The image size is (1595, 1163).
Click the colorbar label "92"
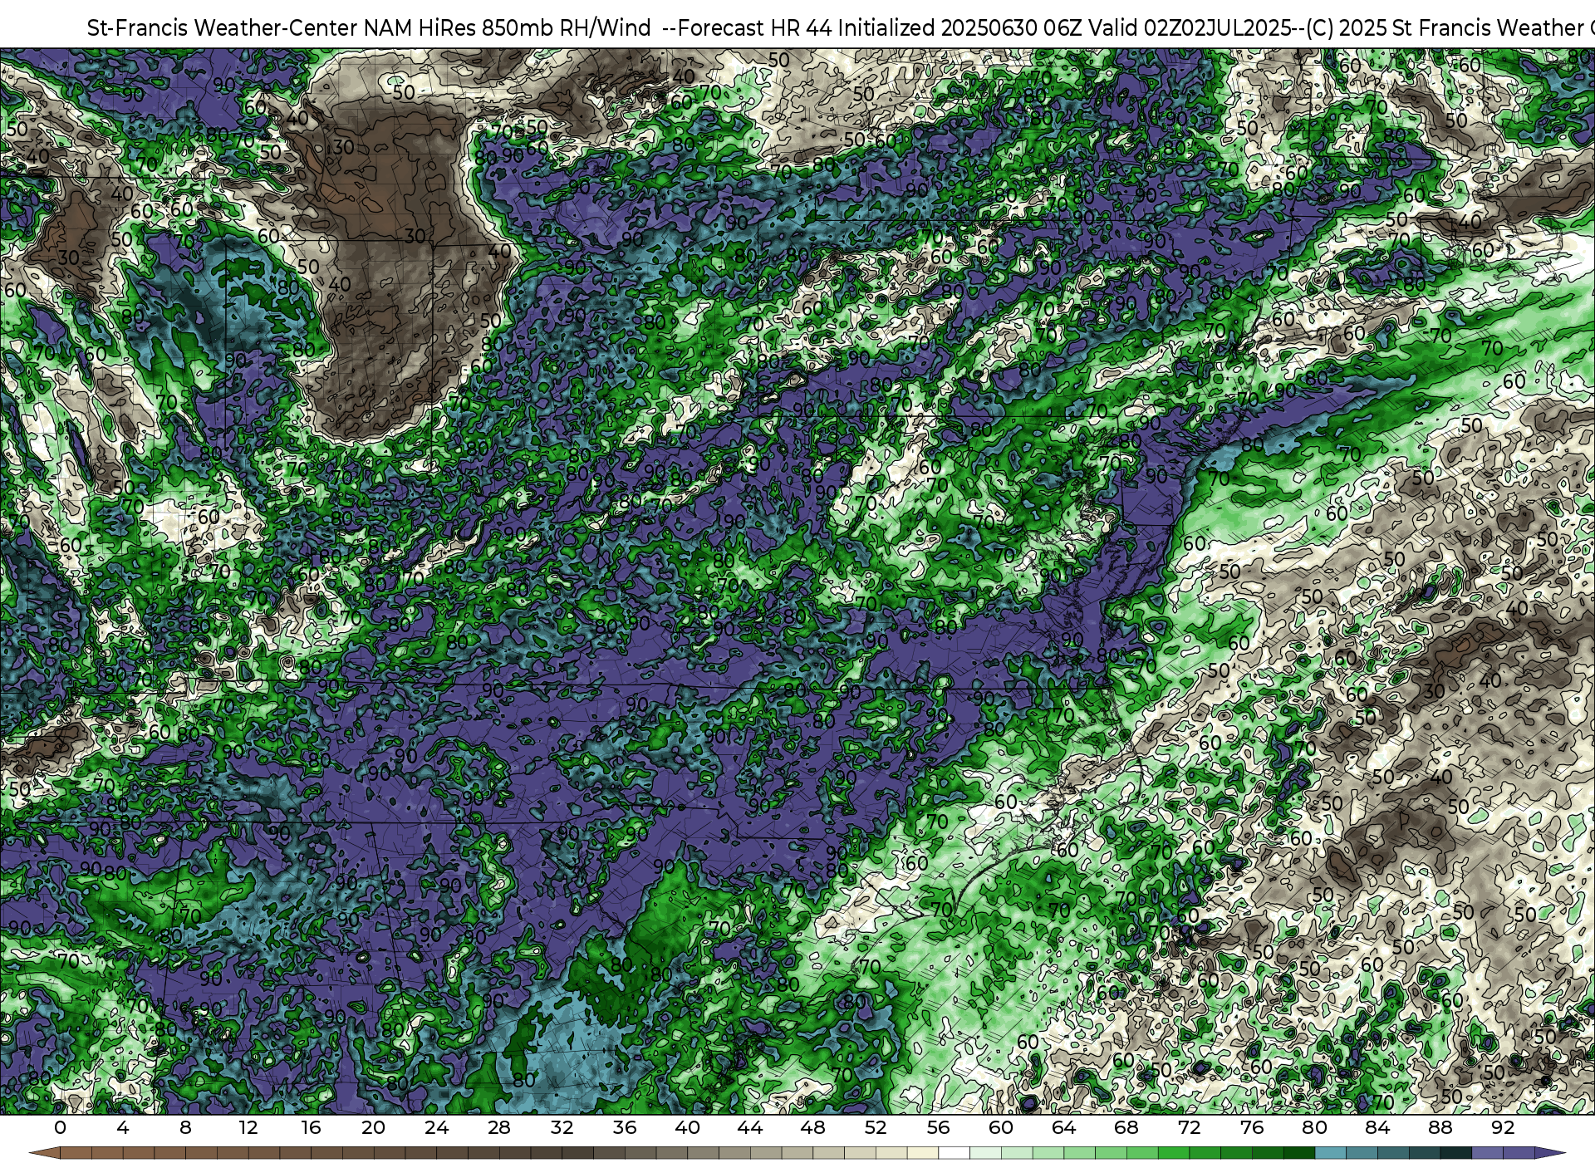[x=1503, y=1127]
